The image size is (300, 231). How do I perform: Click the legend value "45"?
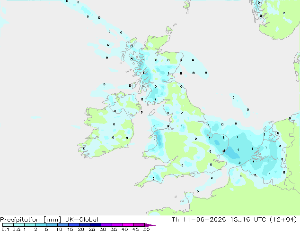[x=135, y=229]
